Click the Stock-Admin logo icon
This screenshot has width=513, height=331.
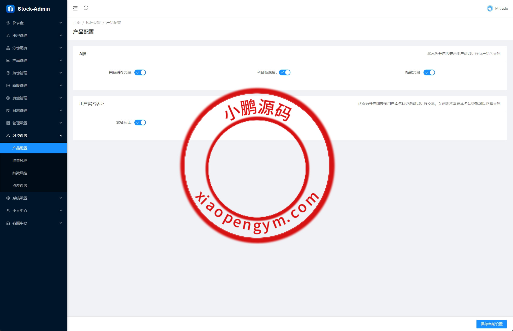pos(10,9)
